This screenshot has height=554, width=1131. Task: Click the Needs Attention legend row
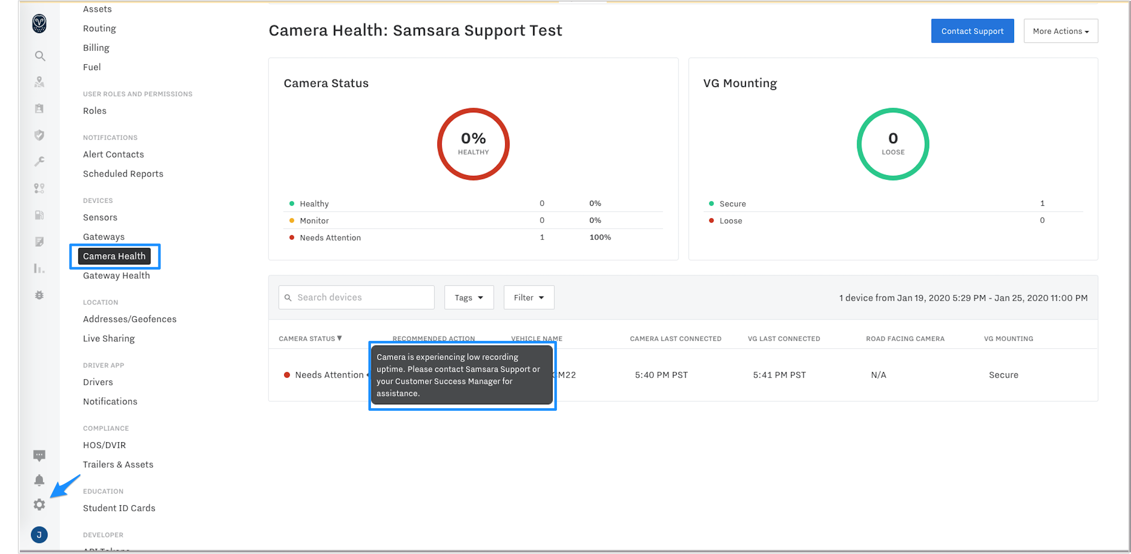(x=473, y=237)
